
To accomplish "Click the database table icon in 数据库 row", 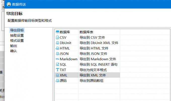I will [57, 32].
